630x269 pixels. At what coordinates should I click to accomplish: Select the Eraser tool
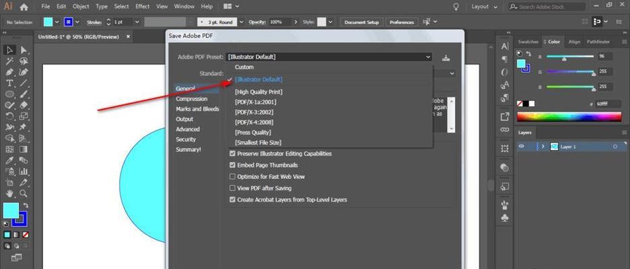[x=24, y=105]
